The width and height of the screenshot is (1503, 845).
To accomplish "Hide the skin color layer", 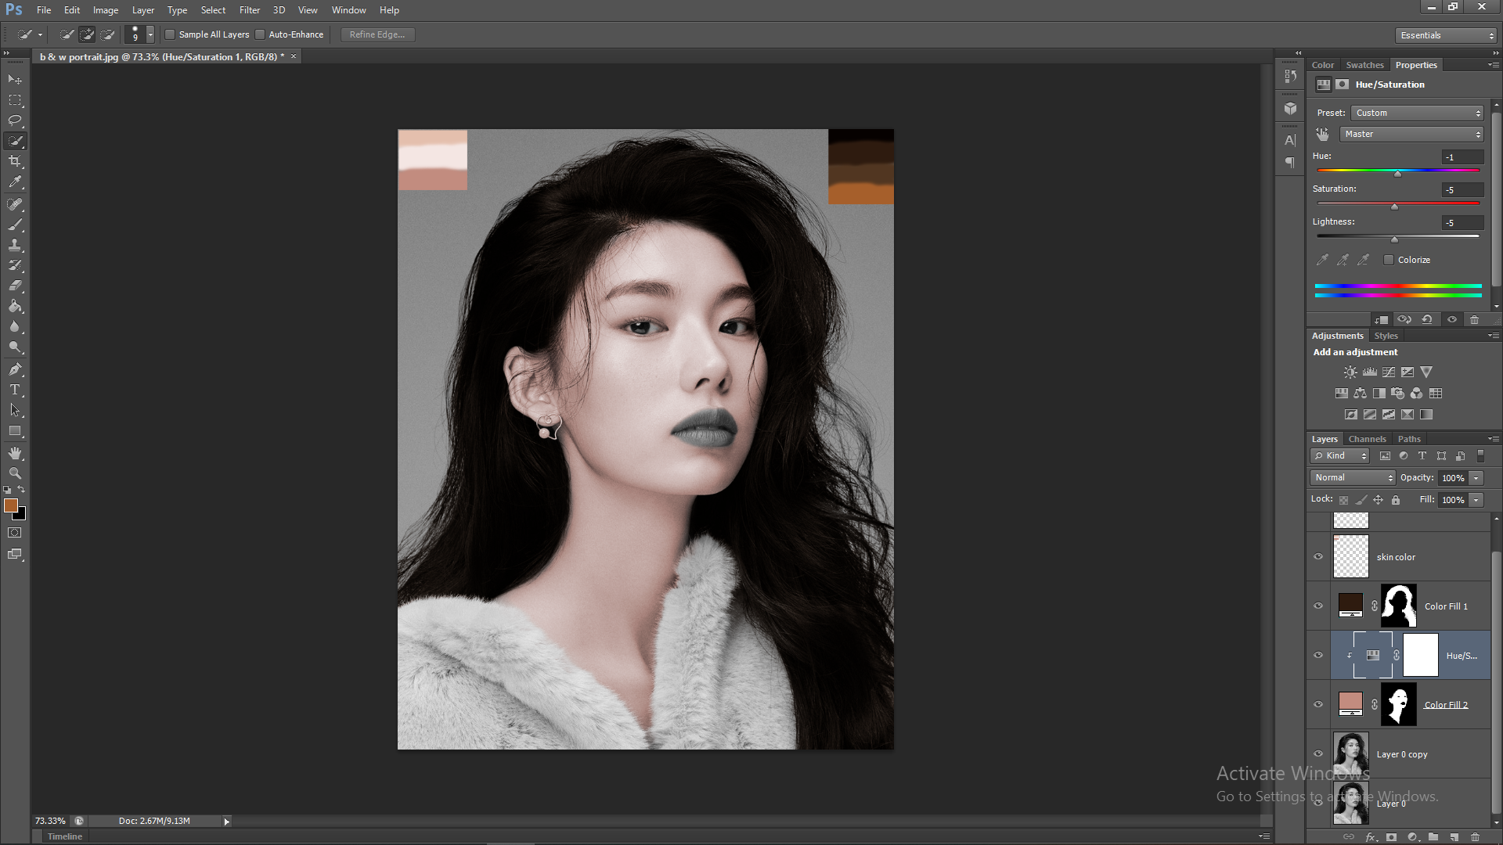I will point(1318,557).
